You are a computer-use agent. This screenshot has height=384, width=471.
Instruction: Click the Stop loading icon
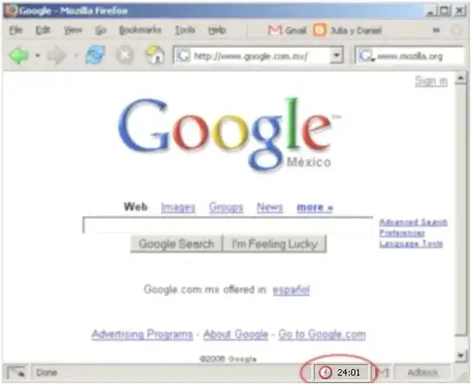point(125,55)
